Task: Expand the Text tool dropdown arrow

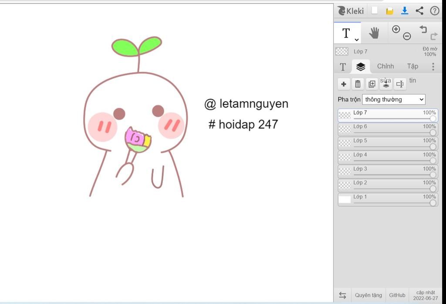Action: coord(357,40)
